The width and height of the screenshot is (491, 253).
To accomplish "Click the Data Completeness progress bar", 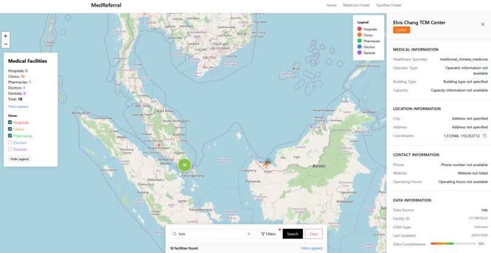I will click(x=453, y=243).
